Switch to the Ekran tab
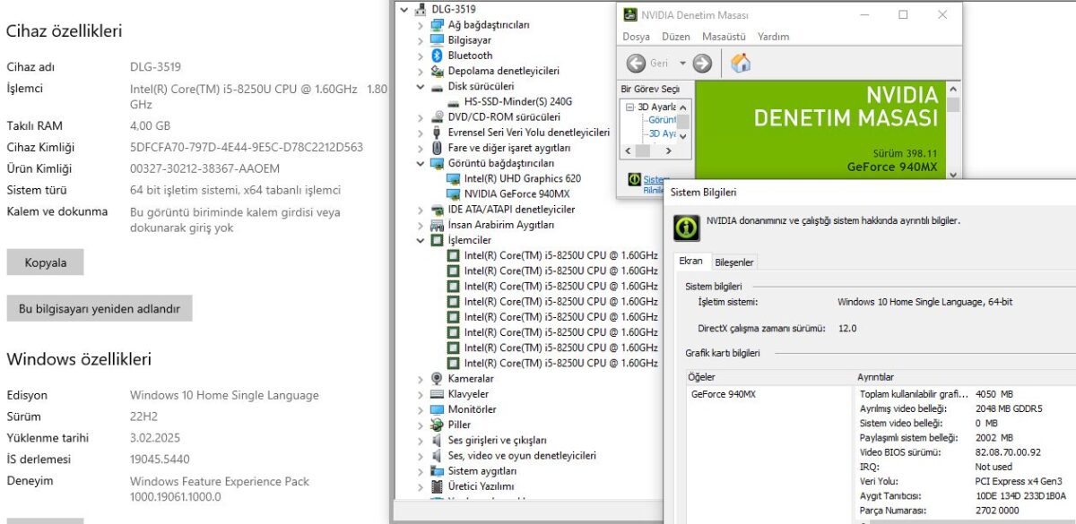Screen dimensions: 1076x524 [690, 261]
